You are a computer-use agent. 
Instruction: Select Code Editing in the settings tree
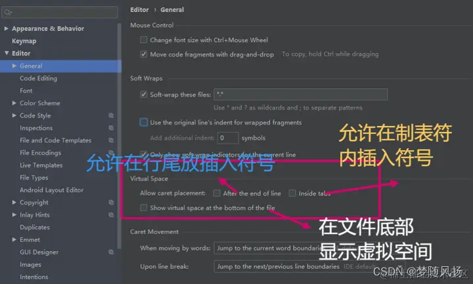[38, 78]
